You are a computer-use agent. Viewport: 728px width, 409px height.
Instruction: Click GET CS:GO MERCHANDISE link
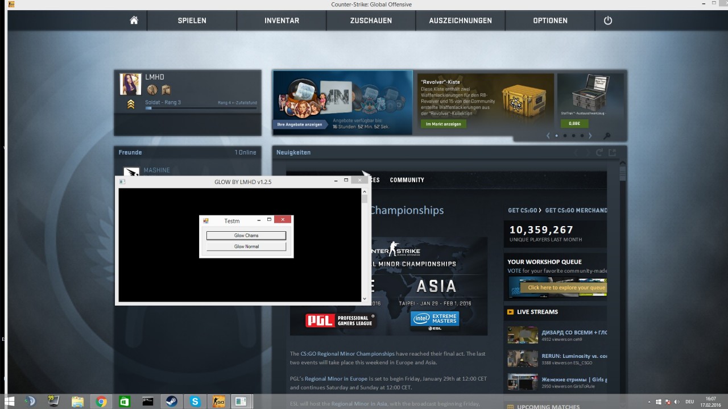[576, 210]
